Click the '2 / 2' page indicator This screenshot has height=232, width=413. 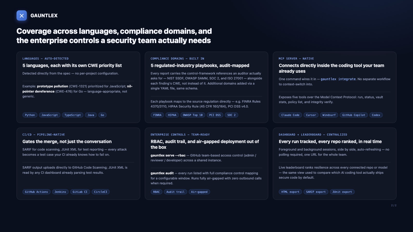pyautogui.click(x=394, y=205)
